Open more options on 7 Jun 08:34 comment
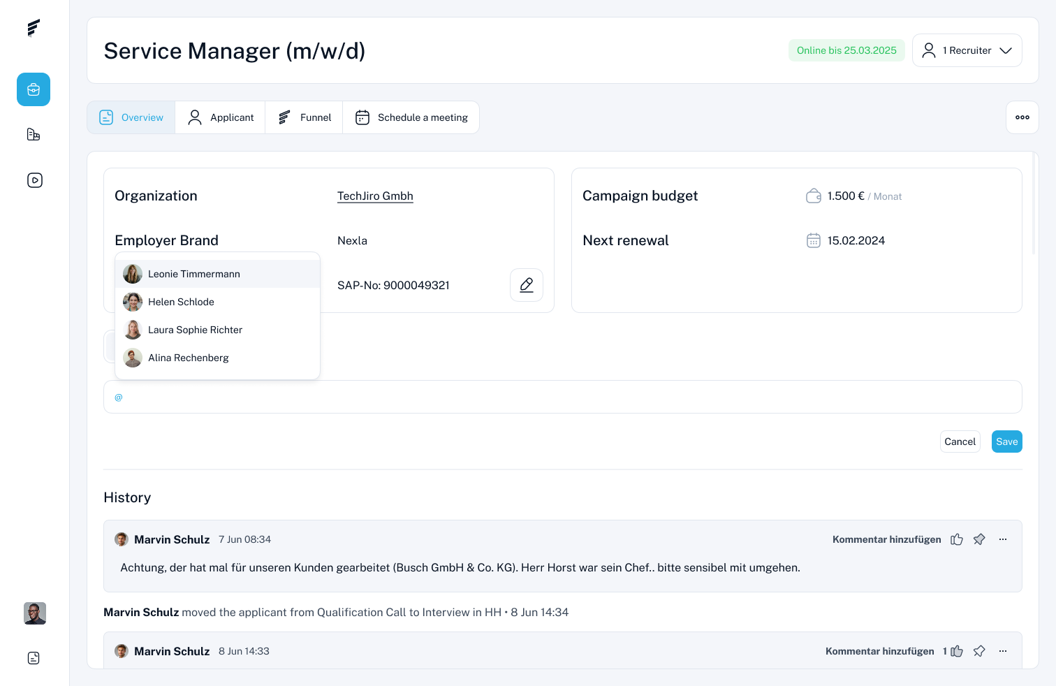The height and width of the screenshot is (686, 1056). pos(1003,539)
